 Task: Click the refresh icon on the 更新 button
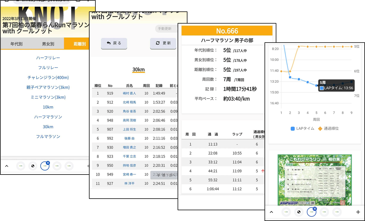[x=158, y=43]
